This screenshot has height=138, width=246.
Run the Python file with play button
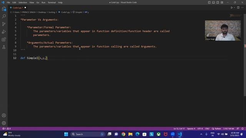[231, 8]
